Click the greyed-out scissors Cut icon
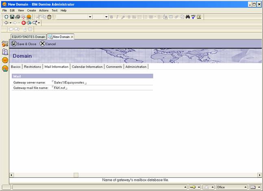The height and width of the screenshot is (191, 263). click(38, 17)
